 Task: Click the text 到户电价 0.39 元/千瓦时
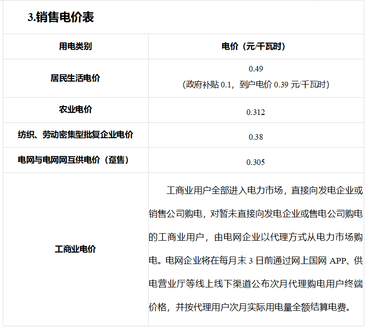[284, 85]
